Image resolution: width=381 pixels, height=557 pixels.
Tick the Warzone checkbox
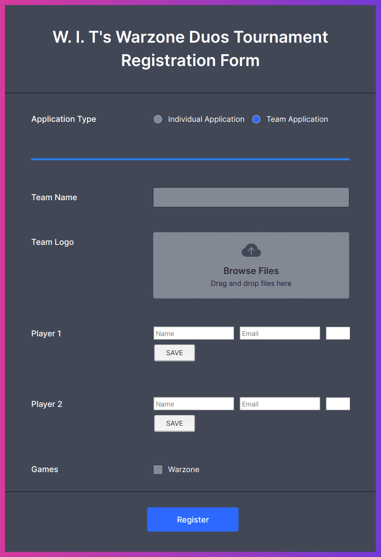pyautogui.click(x=158, y=470)
